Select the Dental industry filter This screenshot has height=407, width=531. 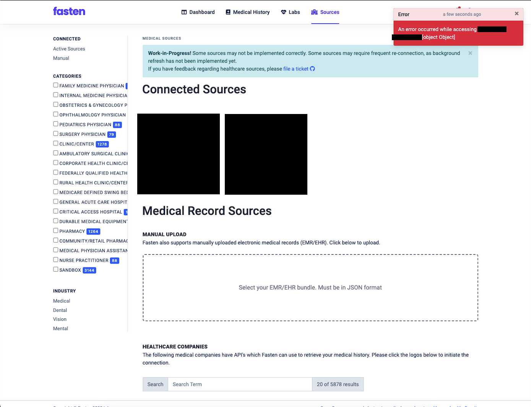(x=60, y=310)
